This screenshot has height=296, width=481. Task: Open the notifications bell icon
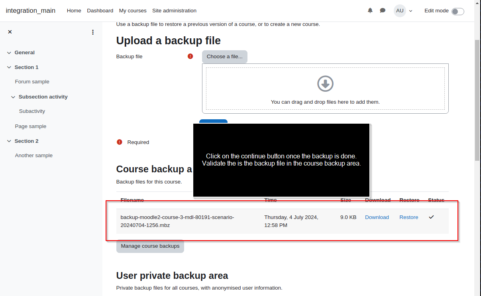tap(370, 10)
